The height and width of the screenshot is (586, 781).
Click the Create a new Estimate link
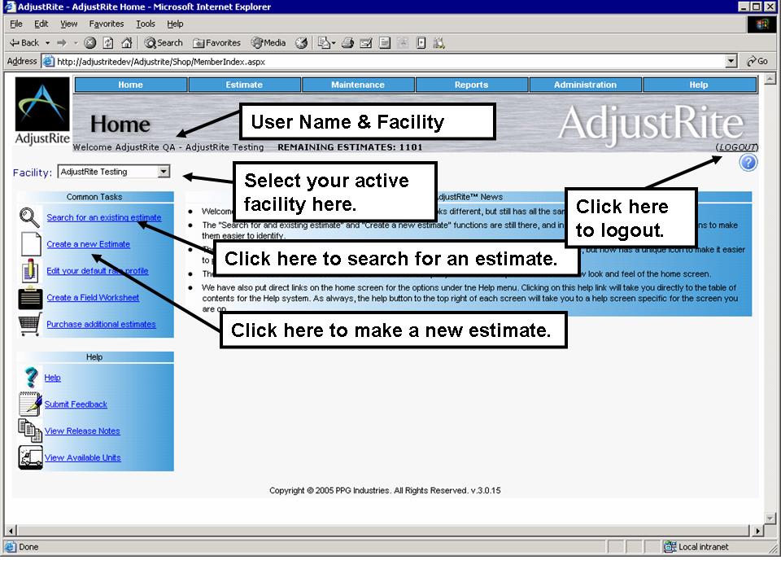tap(88, 244)
